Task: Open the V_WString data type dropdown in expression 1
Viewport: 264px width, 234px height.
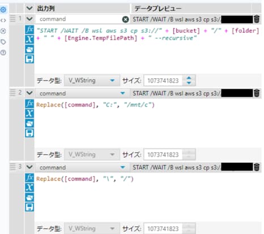Action: (x=92, y=80)
